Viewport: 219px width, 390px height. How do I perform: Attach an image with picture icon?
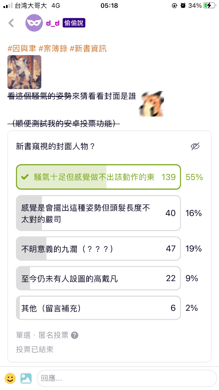click(26, 378)
